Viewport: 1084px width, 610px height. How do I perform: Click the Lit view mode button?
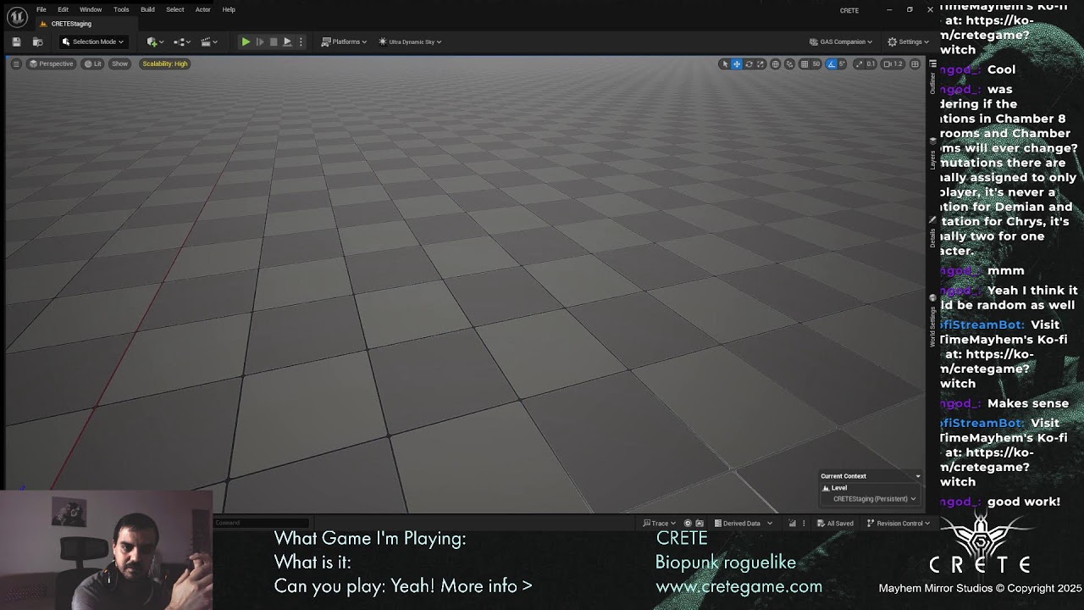[x=93, y=64]
